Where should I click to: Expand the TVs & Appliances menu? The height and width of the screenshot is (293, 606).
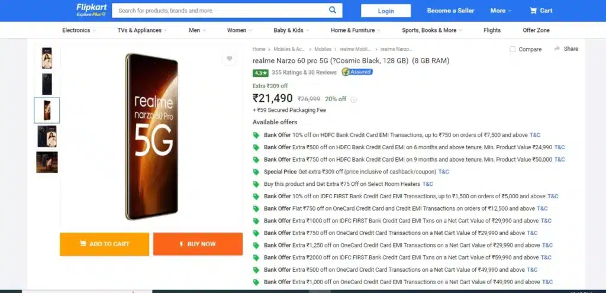[142, 30]
